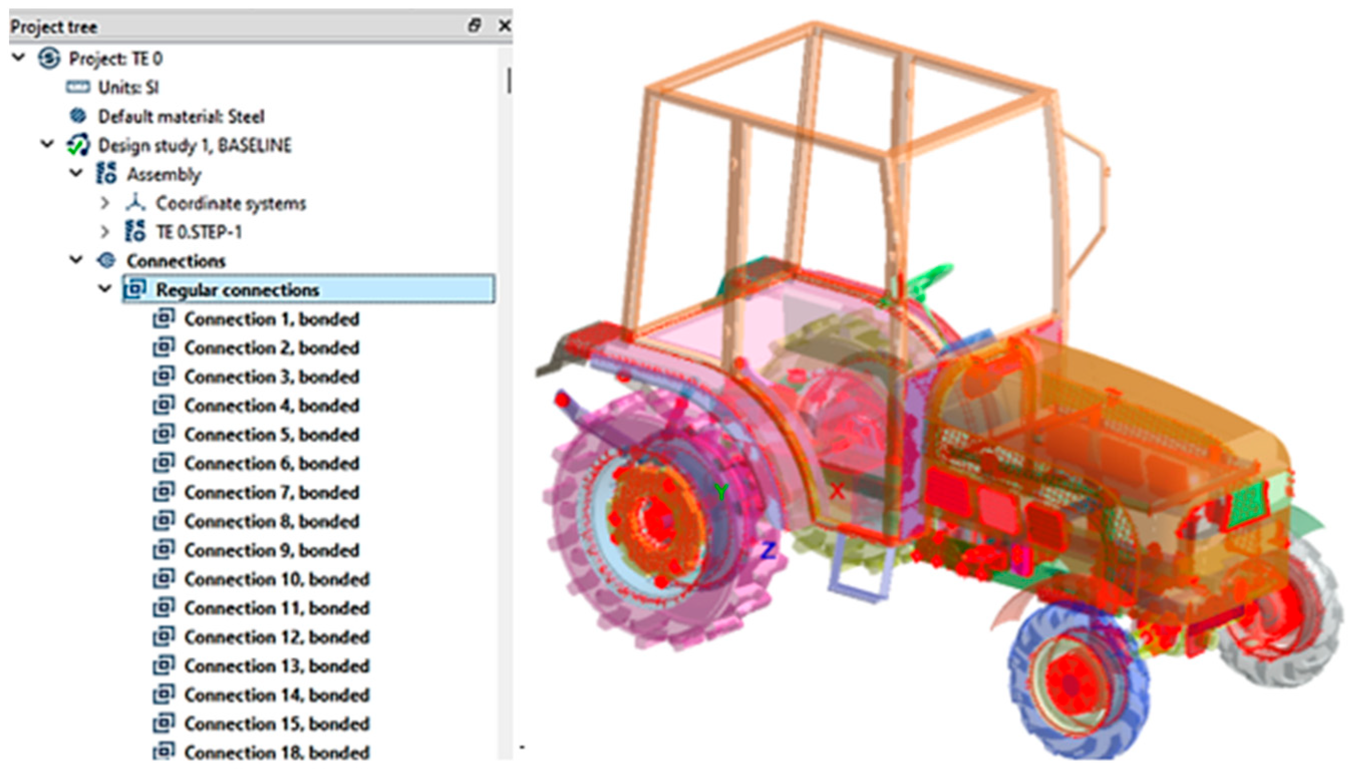Select 'Connection 12, bonded' row
1353x771 pixels.
[x=276, y=637]
